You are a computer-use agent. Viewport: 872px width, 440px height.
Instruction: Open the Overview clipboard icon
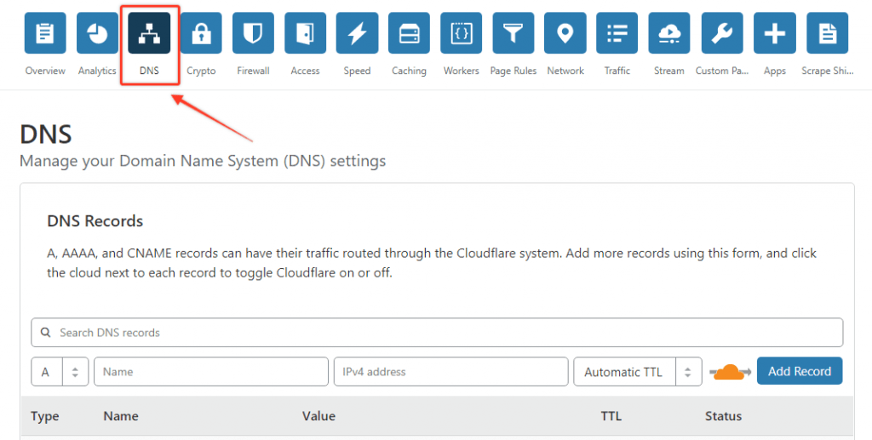(x=45, y=33)
